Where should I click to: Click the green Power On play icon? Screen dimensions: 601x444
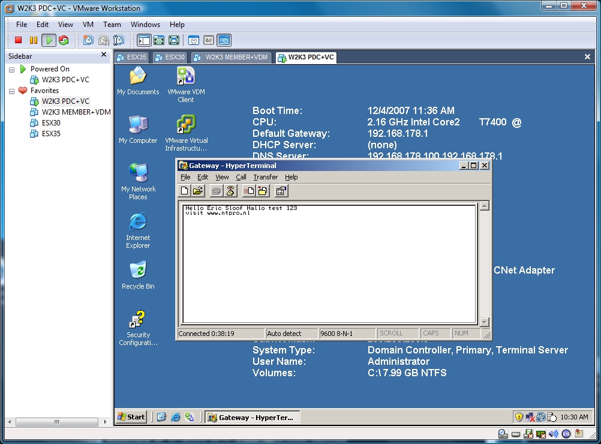tap(49, 40)
